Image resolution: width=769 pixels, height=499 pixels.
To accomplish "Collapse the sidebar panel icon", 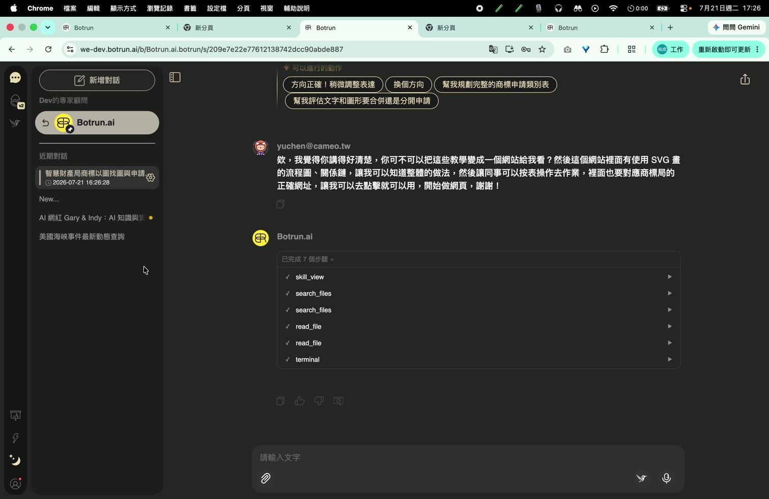I will (x=175, y=77).
